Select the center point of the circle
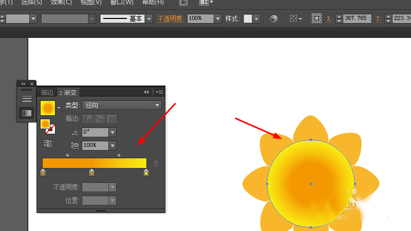 [x=311, y=184]
